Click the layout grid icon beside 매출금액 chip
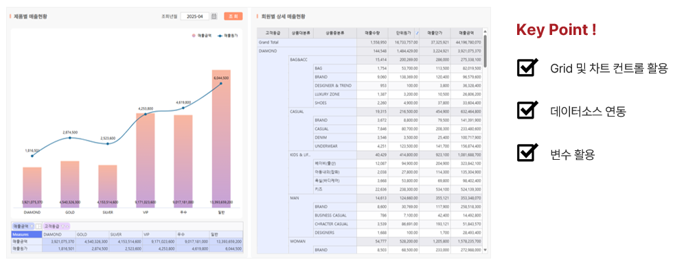 [x=38, y=226]
